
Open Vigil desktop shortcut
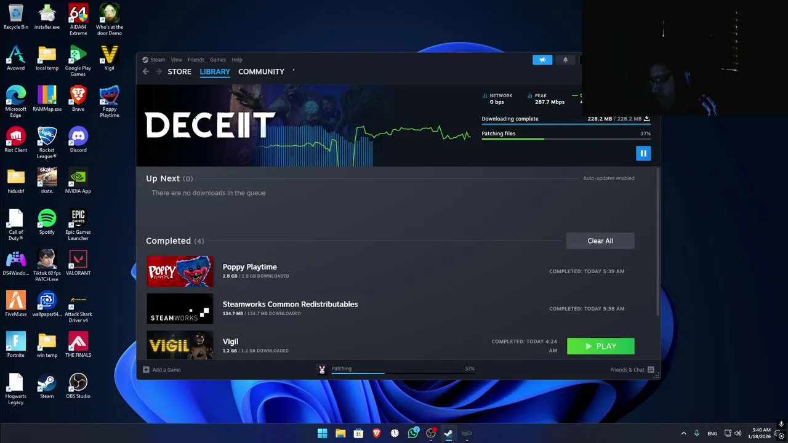[x=110, y=58]
